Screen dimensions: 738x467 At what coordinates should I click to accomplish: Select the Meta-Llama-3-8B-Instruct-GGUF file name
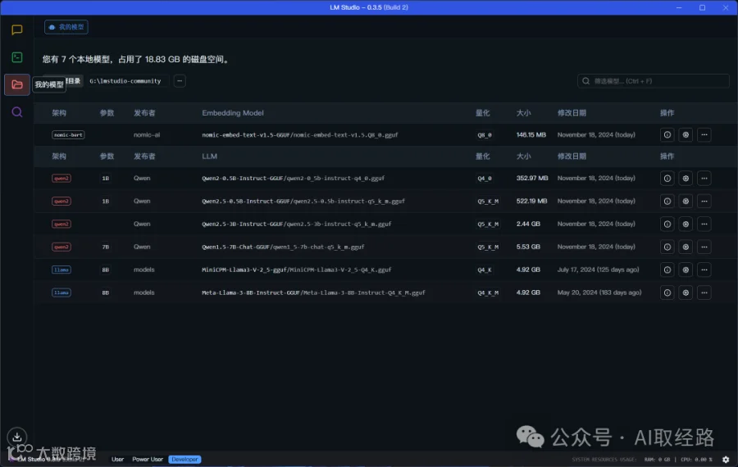[313, 292]
